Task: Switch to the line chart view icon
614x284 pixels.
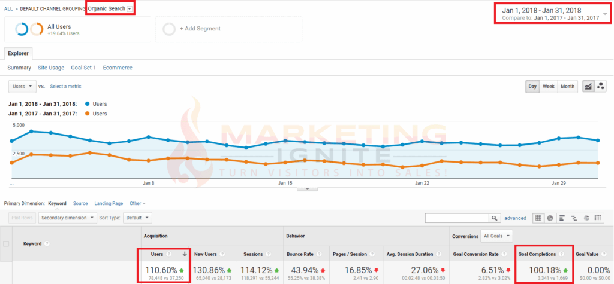Action: click(588, 87)
